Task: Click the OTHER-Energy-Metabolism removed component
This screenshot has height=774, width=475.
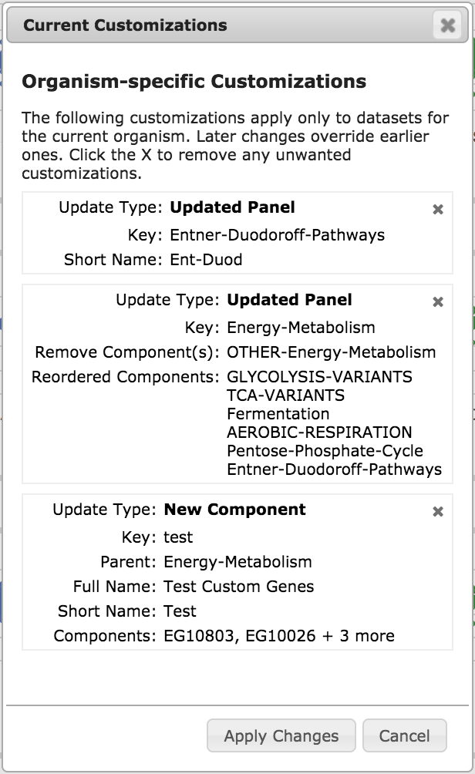Action: (331, 352)
